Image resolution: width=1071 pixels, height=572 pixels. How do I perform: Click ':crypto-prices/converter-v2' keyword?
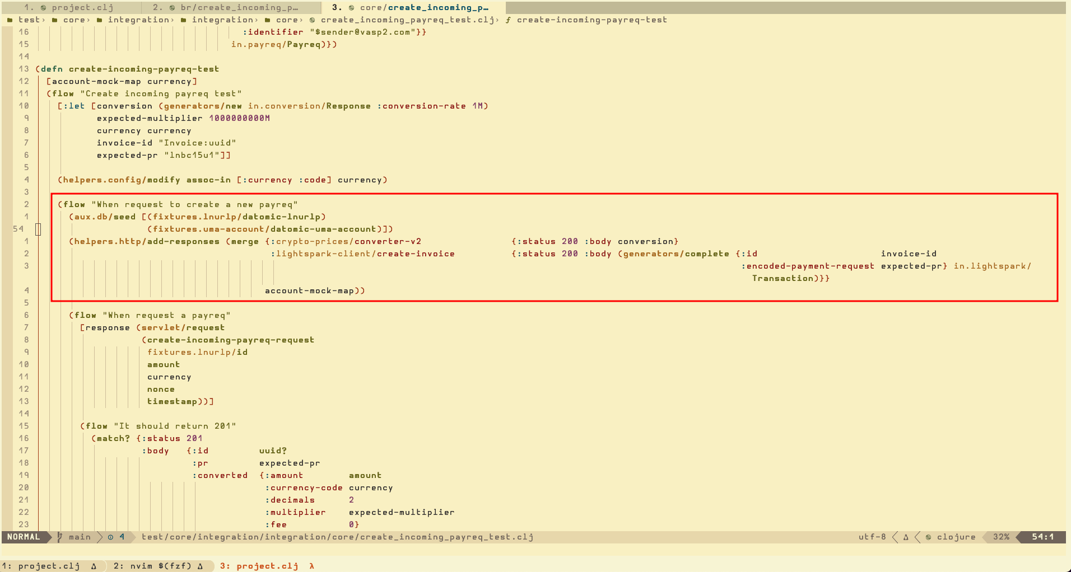(x=346, y=242)
